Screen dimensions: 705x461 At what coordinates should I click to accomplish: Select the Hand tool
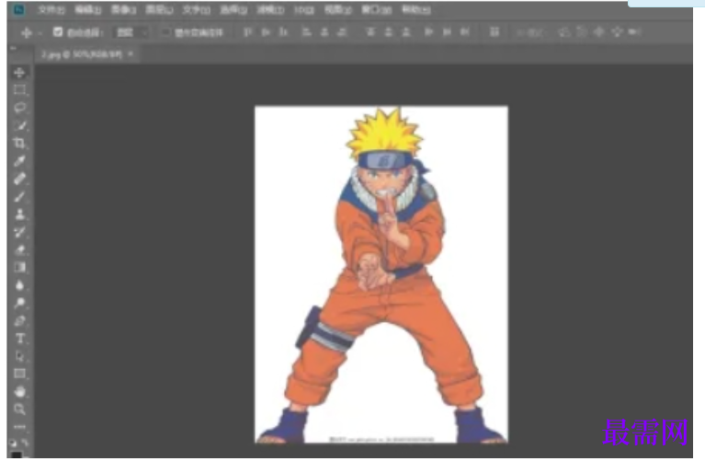click(x=19, y=391)
